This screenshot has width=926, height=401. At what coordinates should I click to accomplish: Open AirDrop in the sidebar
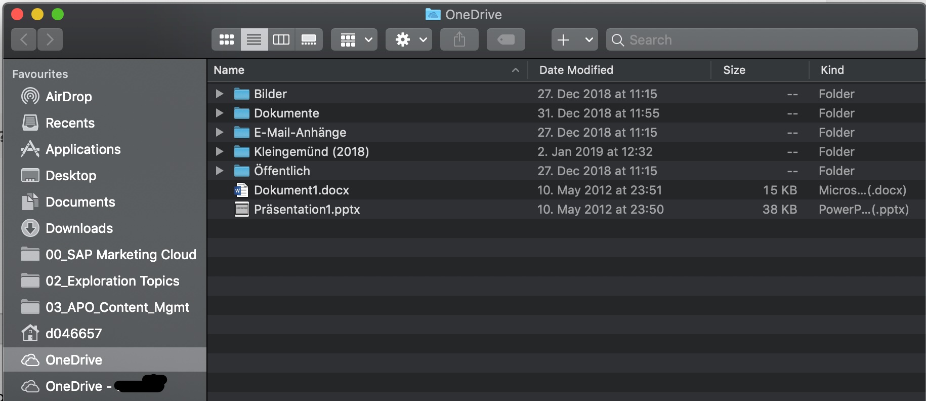tap(105, 96)
